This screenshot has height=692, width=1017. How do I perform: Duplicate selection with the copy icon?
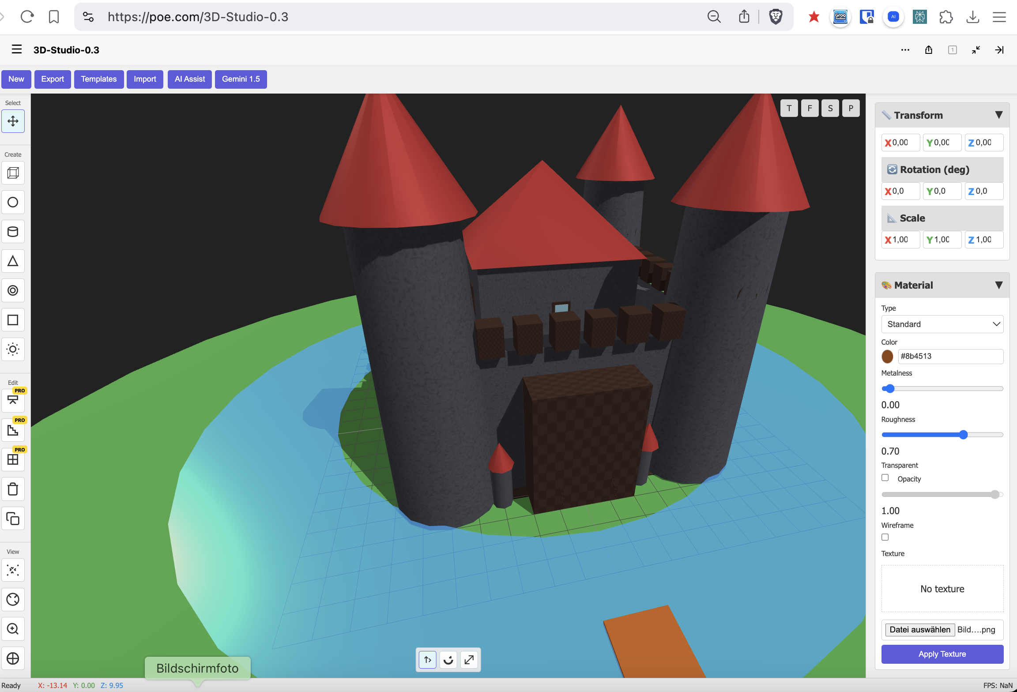click(13, 519)
